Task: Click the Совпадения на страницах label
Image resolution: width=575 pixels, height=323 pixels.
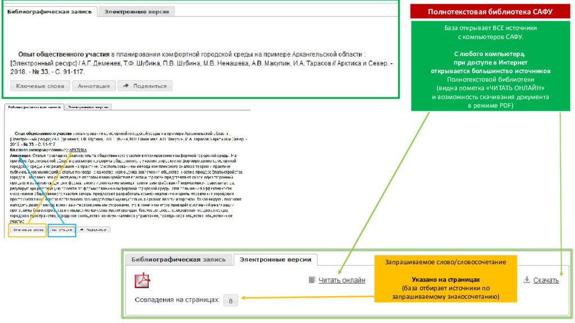Action: [177, 300]
